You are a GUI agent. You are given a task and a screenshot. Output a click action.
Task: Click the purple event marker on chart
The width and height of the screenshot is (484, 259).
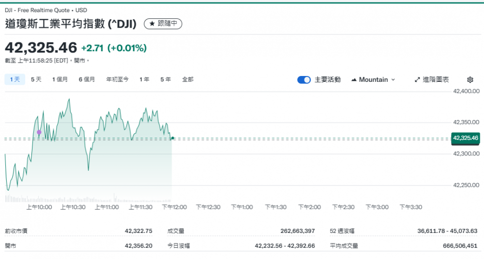click(39, 132)
